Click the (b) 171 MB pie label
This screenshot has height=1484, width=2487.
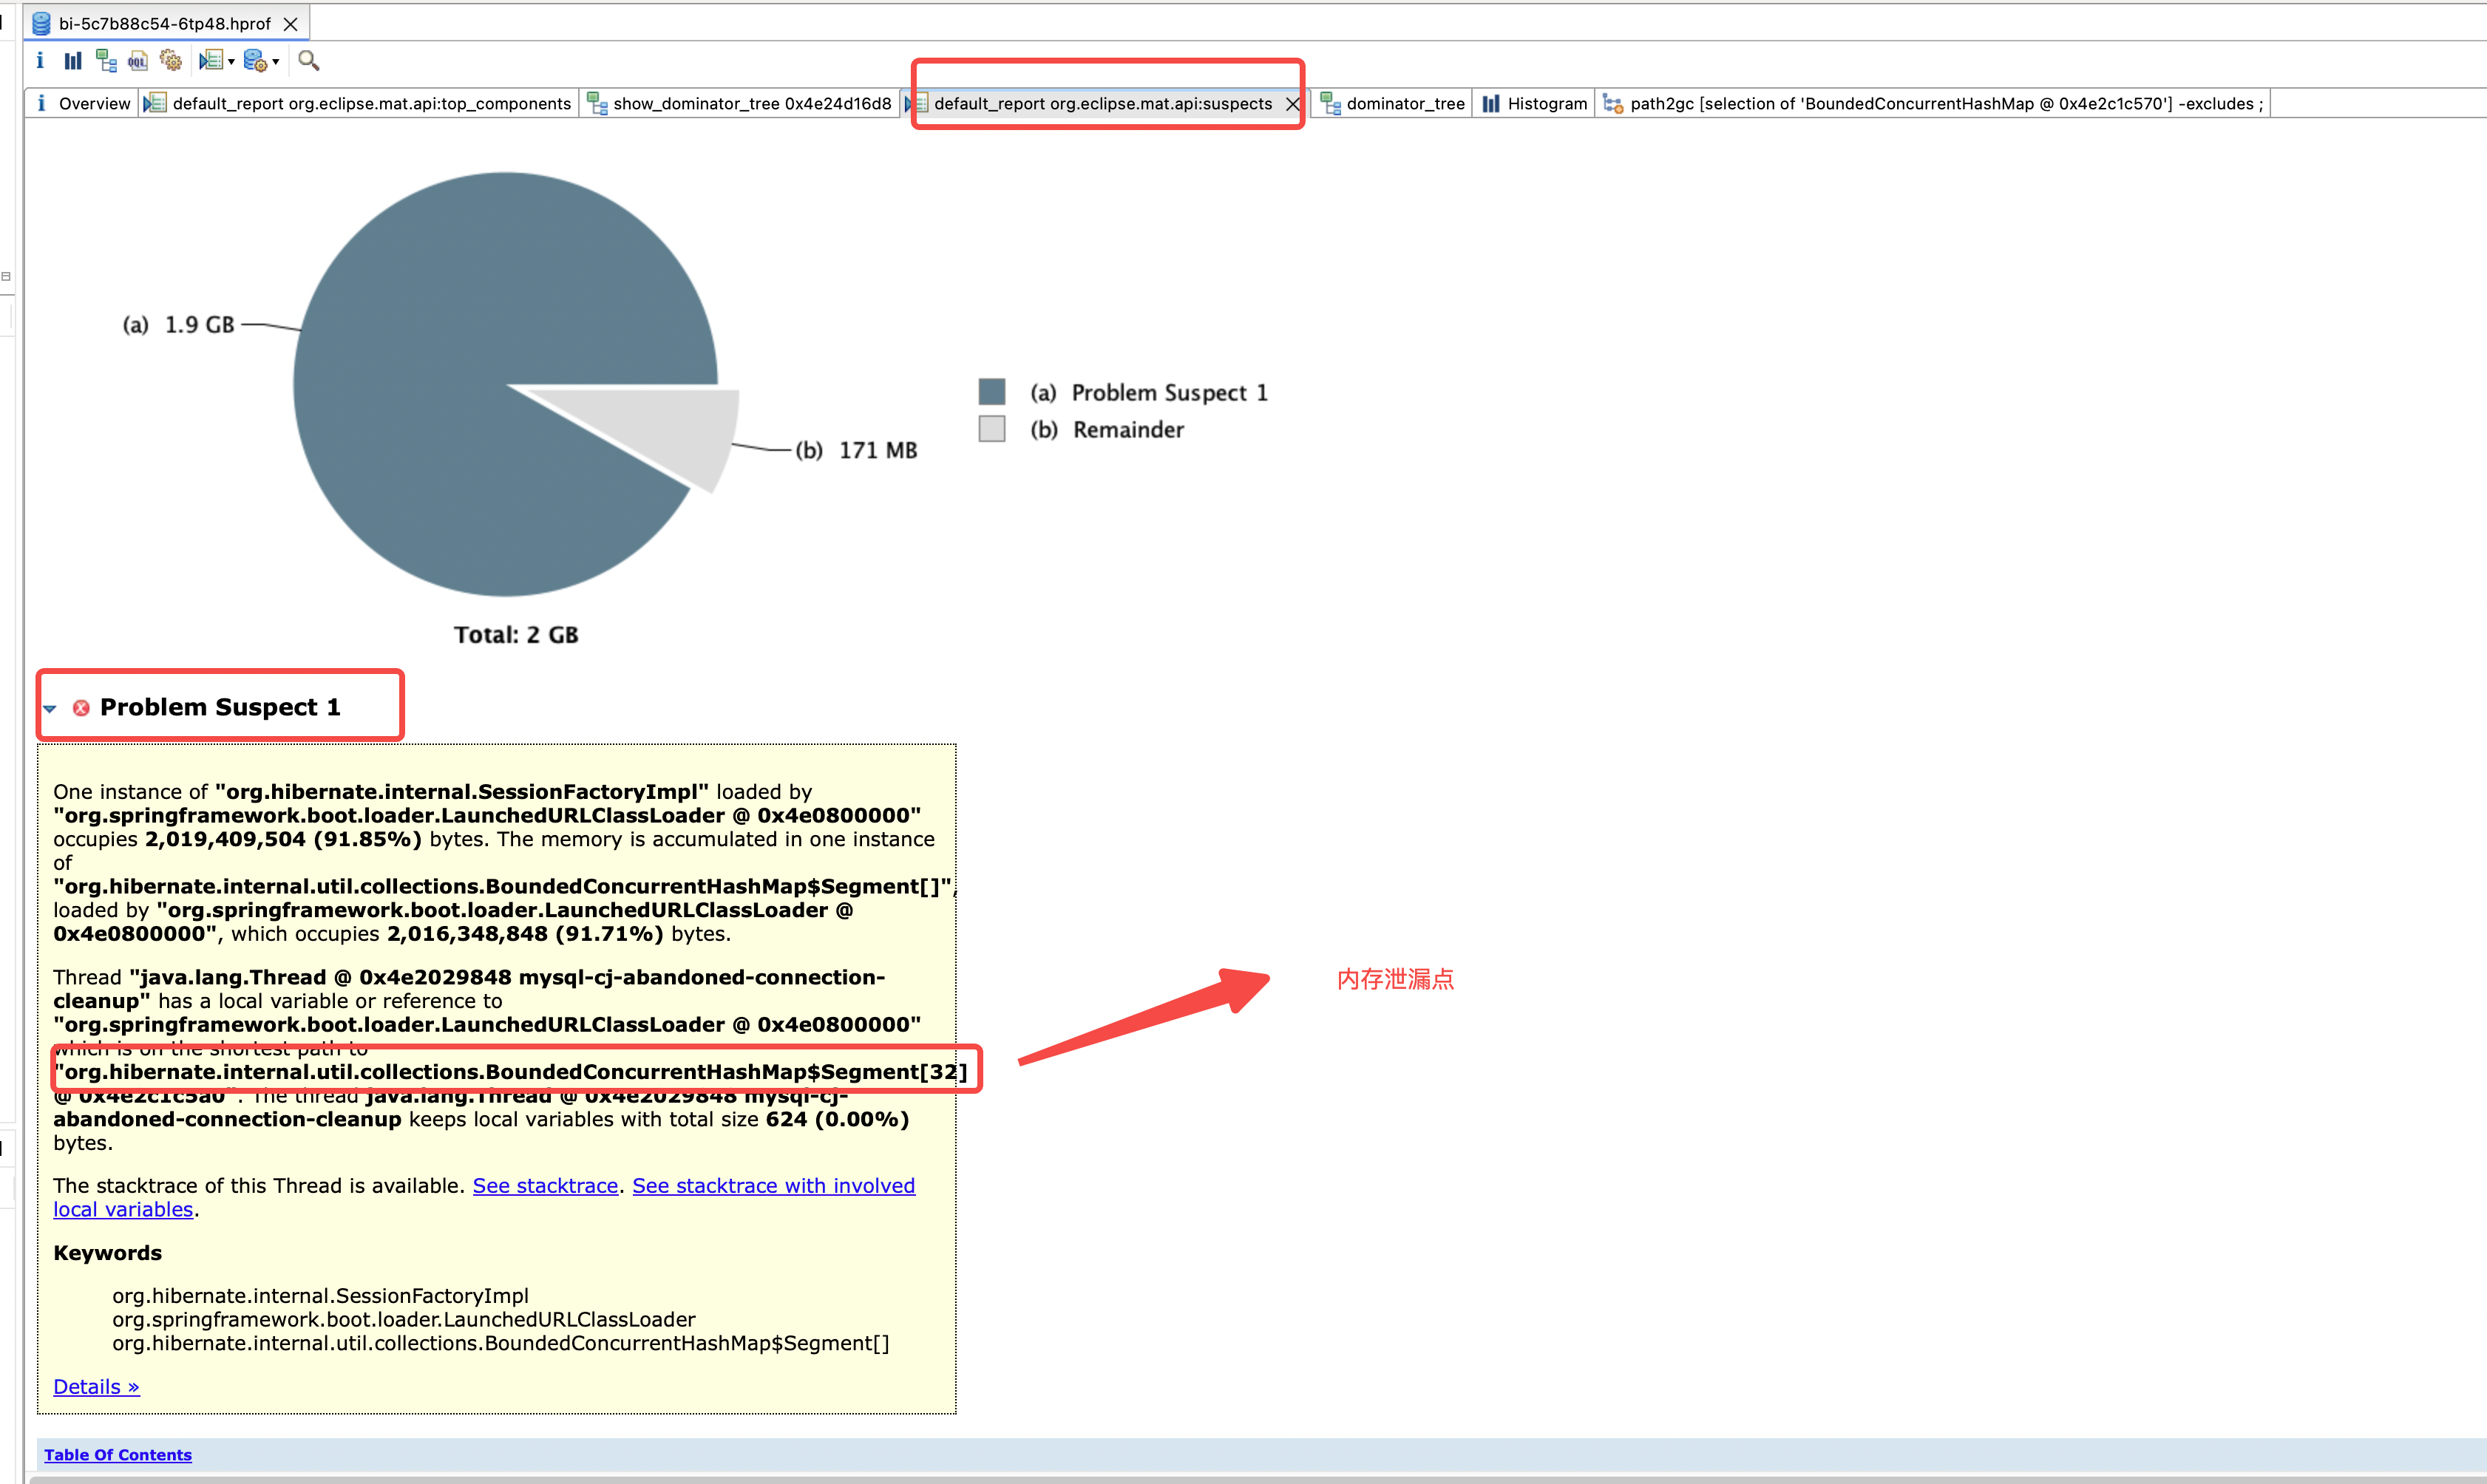pos(856,450)
